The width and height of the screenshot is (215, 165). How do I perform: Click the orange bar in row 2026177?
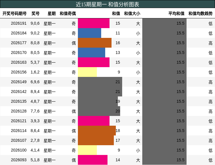tap(95, 43)
